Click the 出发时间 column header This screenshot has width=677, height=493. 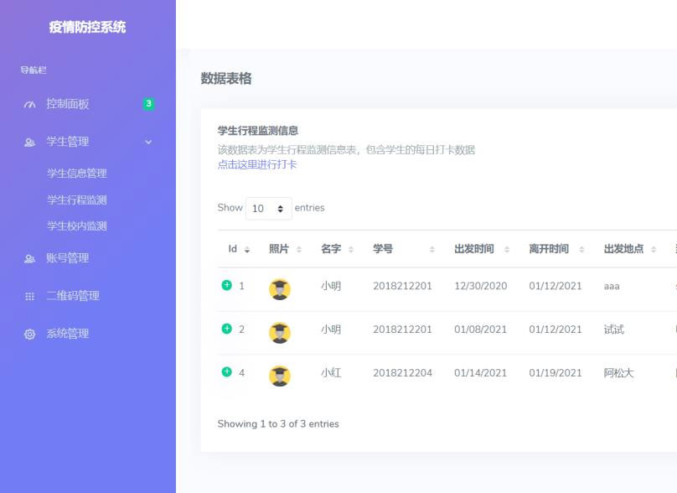474,249
